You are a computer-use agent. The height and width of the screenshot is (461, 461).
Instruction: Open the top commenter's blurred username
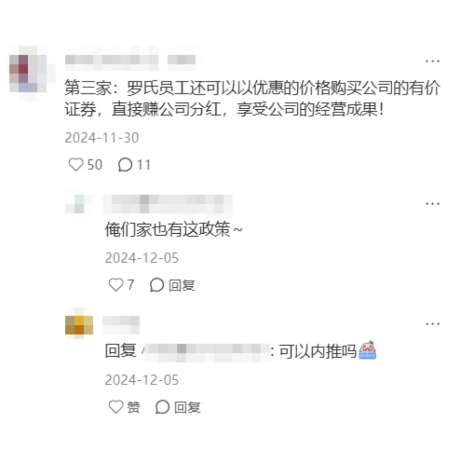[x=130, y=59]
